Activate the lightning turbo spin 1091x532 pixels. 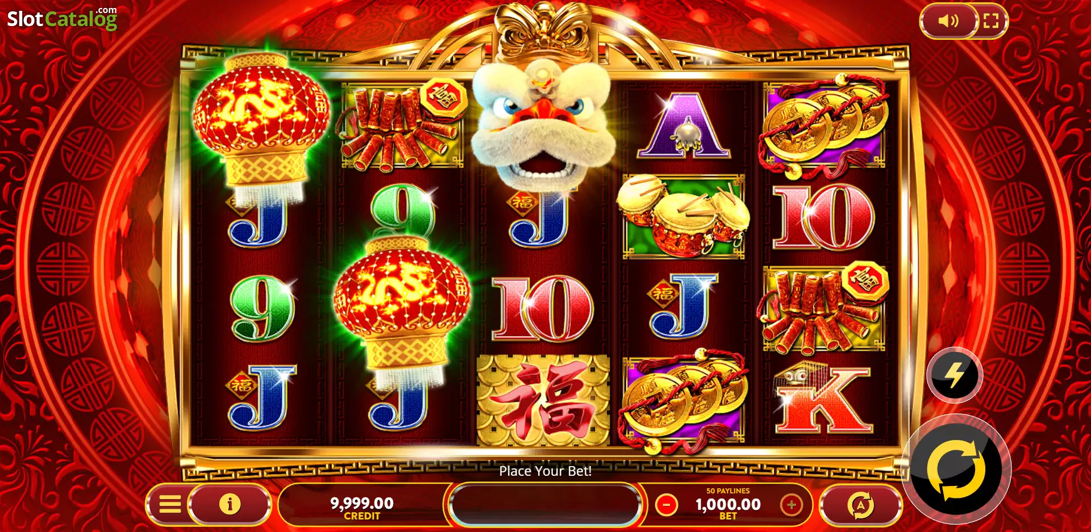[955, 375]
